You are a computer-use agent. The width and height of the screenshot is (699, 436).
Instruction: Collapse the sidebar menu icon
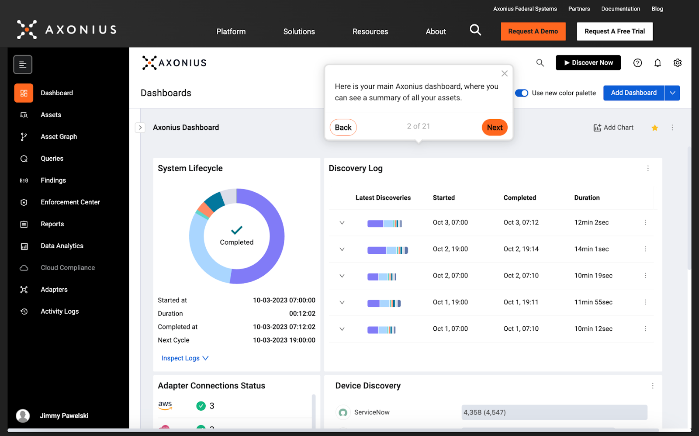coord(23,65)
